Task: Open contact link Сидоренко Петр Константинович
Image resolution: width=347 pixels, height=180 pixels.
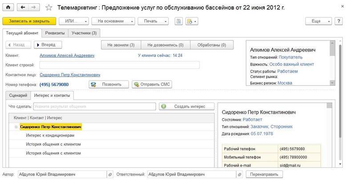Action: [70, 75]
